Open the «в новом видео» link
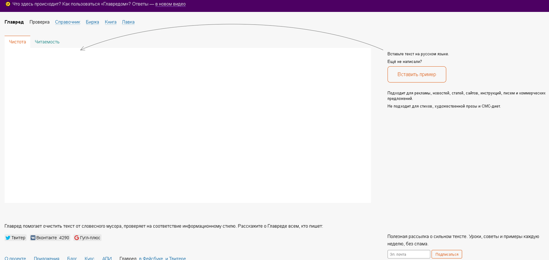Screen dimensions: 549x260 click(x=171, y=4)
